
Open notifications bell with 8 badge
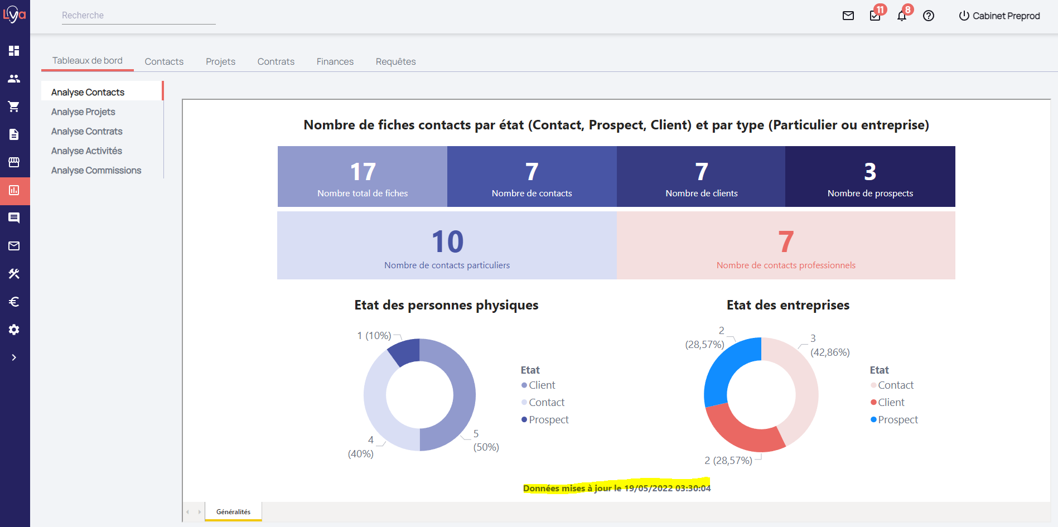(902, 16)
